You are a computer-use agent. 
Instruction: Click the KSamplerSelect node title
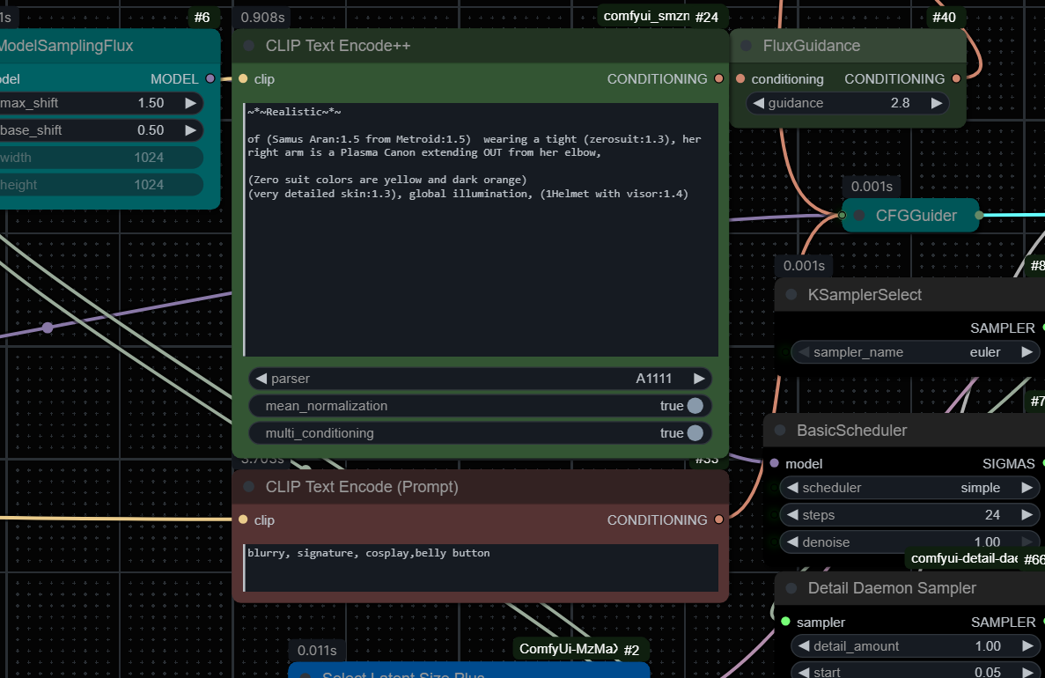[865, 295]
